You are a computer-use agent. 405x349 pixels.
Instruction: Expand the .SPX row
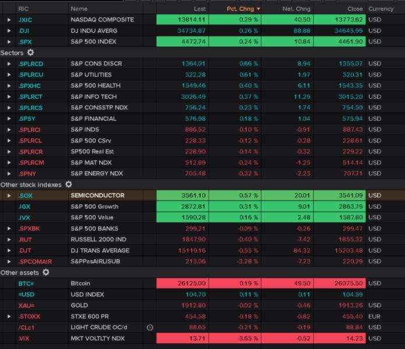click(9, 42)
